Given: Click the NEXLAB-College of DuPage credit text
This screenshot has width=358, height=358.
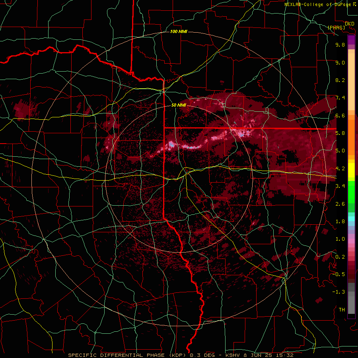Looking at the screenshot, I should [x=318, y=4].
